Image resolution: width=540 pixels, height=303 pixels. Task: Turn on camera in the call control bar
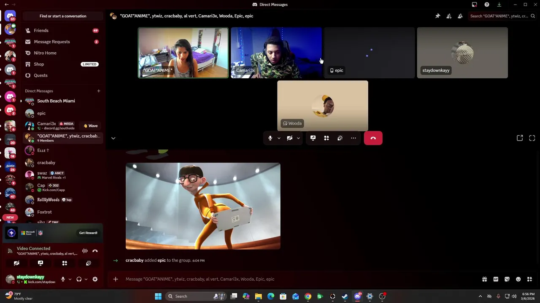tap(289, 138)
